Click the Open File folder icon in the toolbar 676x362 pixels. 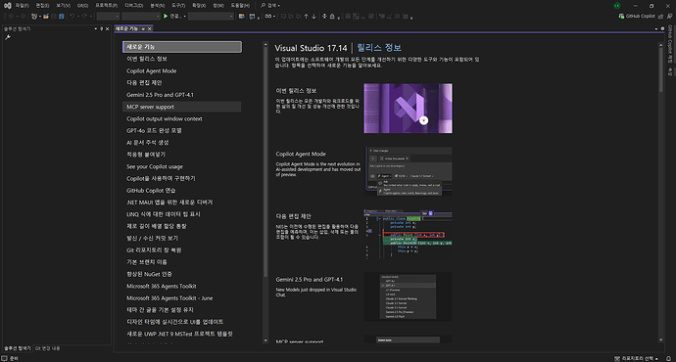(46, 17)
